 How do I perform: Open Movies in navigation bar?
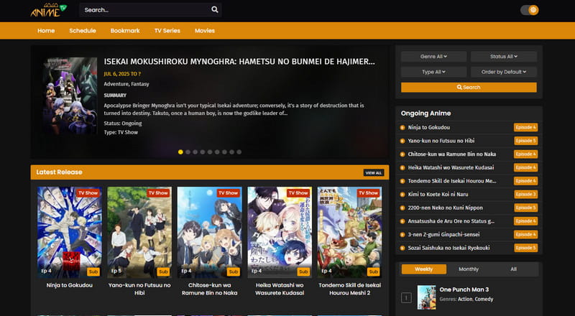coord(205,31)
